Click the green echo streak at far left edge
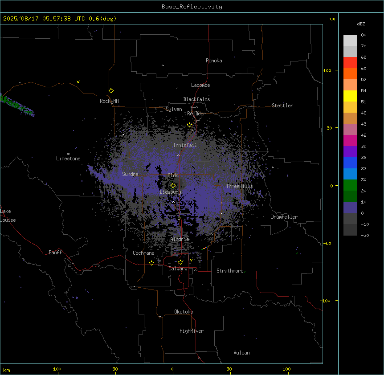This screenshot has height=375, width=384. pos(17,105)
